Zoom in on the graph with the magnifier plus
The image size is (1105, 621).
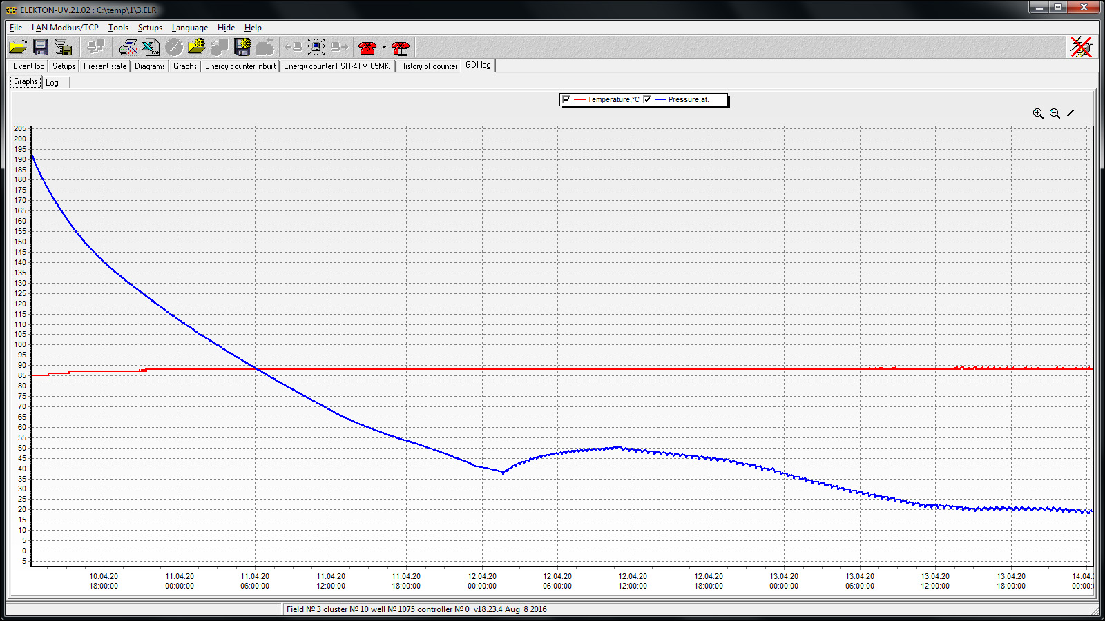click(x=1038, y=113)
